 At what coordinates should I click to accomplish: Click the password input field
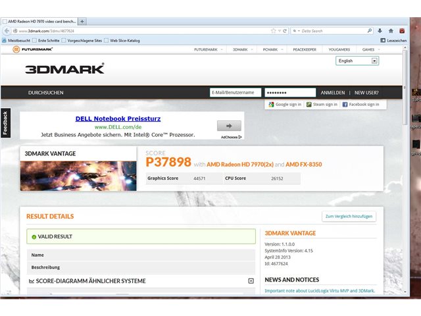coord(290,92)
